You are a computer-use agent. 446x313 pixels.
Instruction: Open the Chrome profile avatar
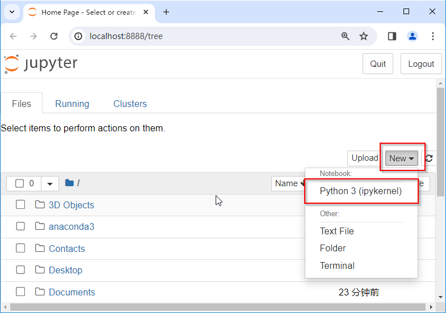pyautogui.click(x=413, y=36)
